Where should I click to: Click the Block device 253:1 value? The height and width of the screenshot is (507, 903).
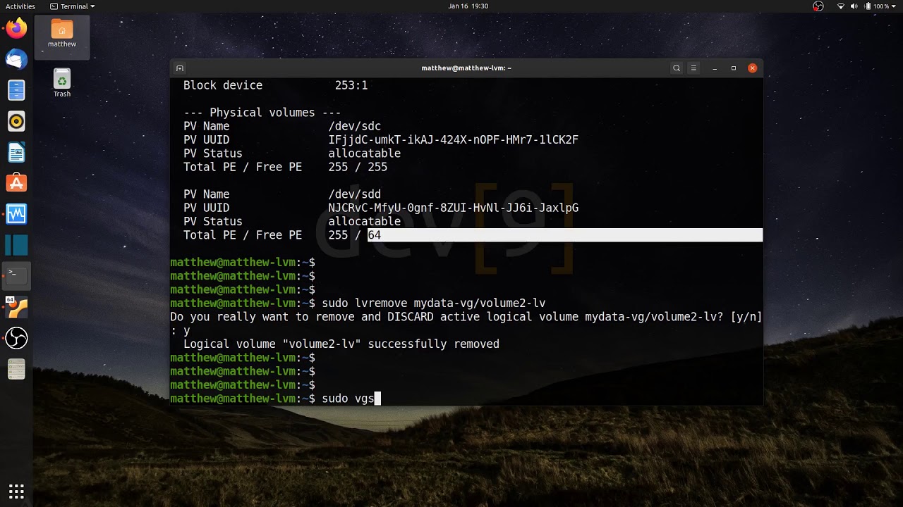(x=351, y=85)
